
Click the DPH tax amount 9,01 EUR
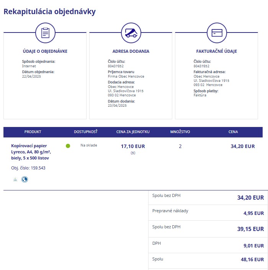tap(253, 246)
